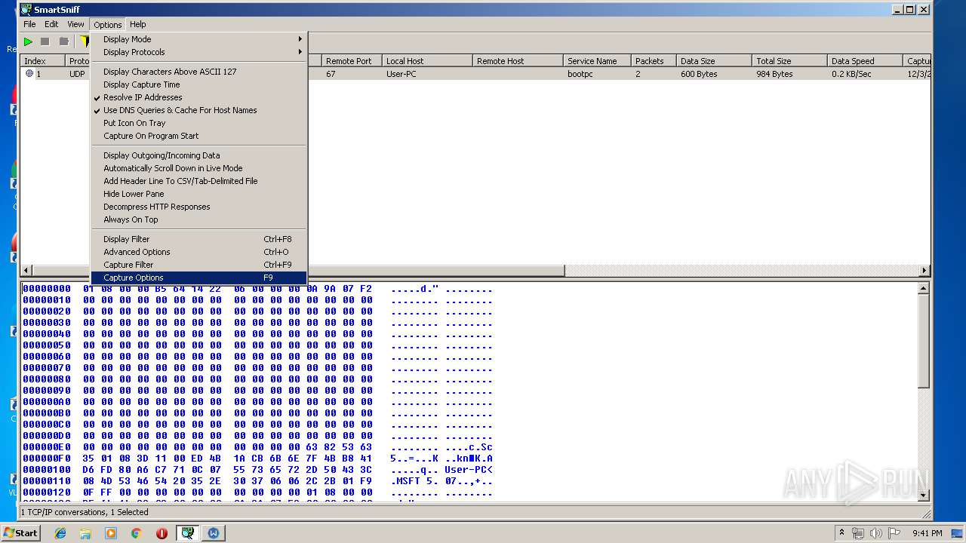Click the '984 Bytes' total size cell

(774, 74)
